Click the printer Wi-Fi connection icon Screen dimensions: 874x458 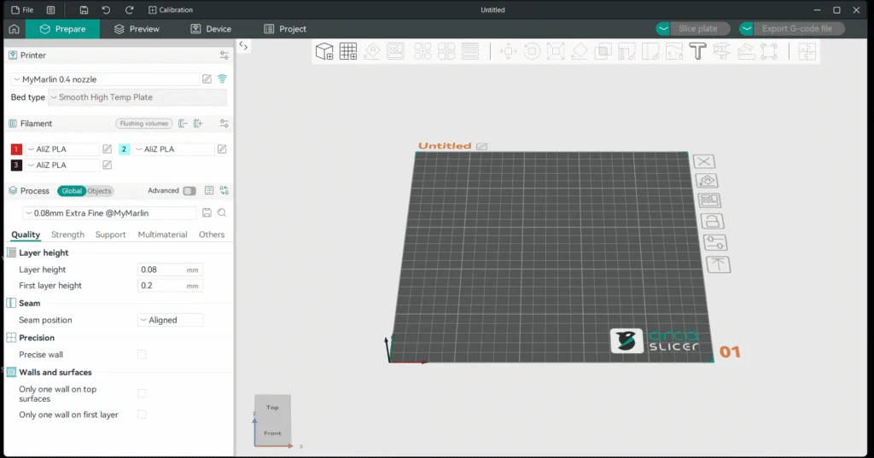pyautogui.click(x=223, y=79)
